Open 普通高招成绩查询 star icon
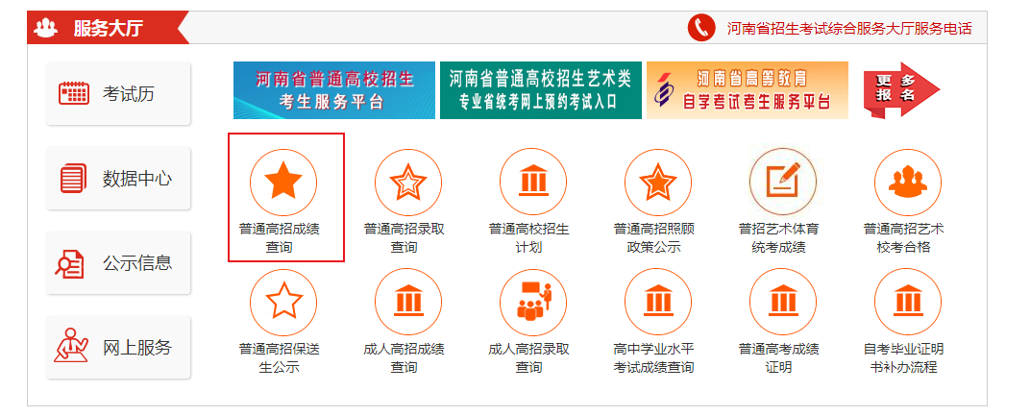1030x416 pixels. [x=283, y=183]
